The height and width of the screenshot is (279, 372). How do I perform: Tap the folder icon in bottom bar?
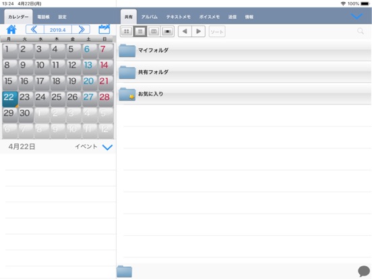point(124,271)
